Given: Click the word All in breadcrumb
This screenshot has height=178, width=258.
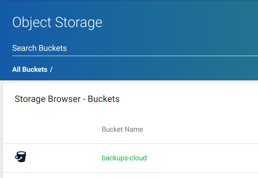Looking at the screenshot, I should [x=16, y=70].
